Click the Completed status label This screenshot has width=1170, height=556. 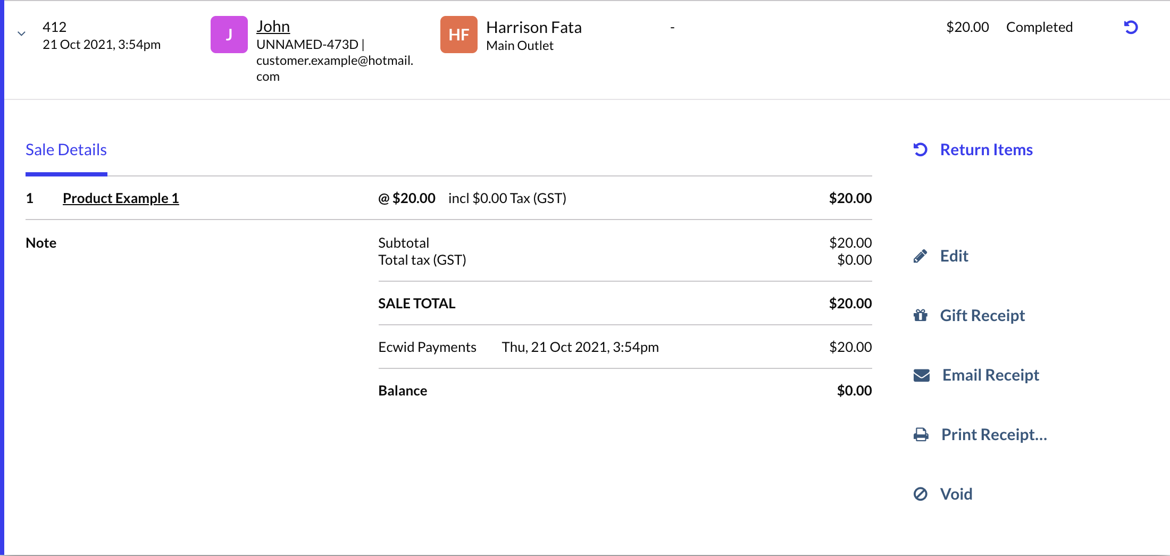coord(1039,27)
